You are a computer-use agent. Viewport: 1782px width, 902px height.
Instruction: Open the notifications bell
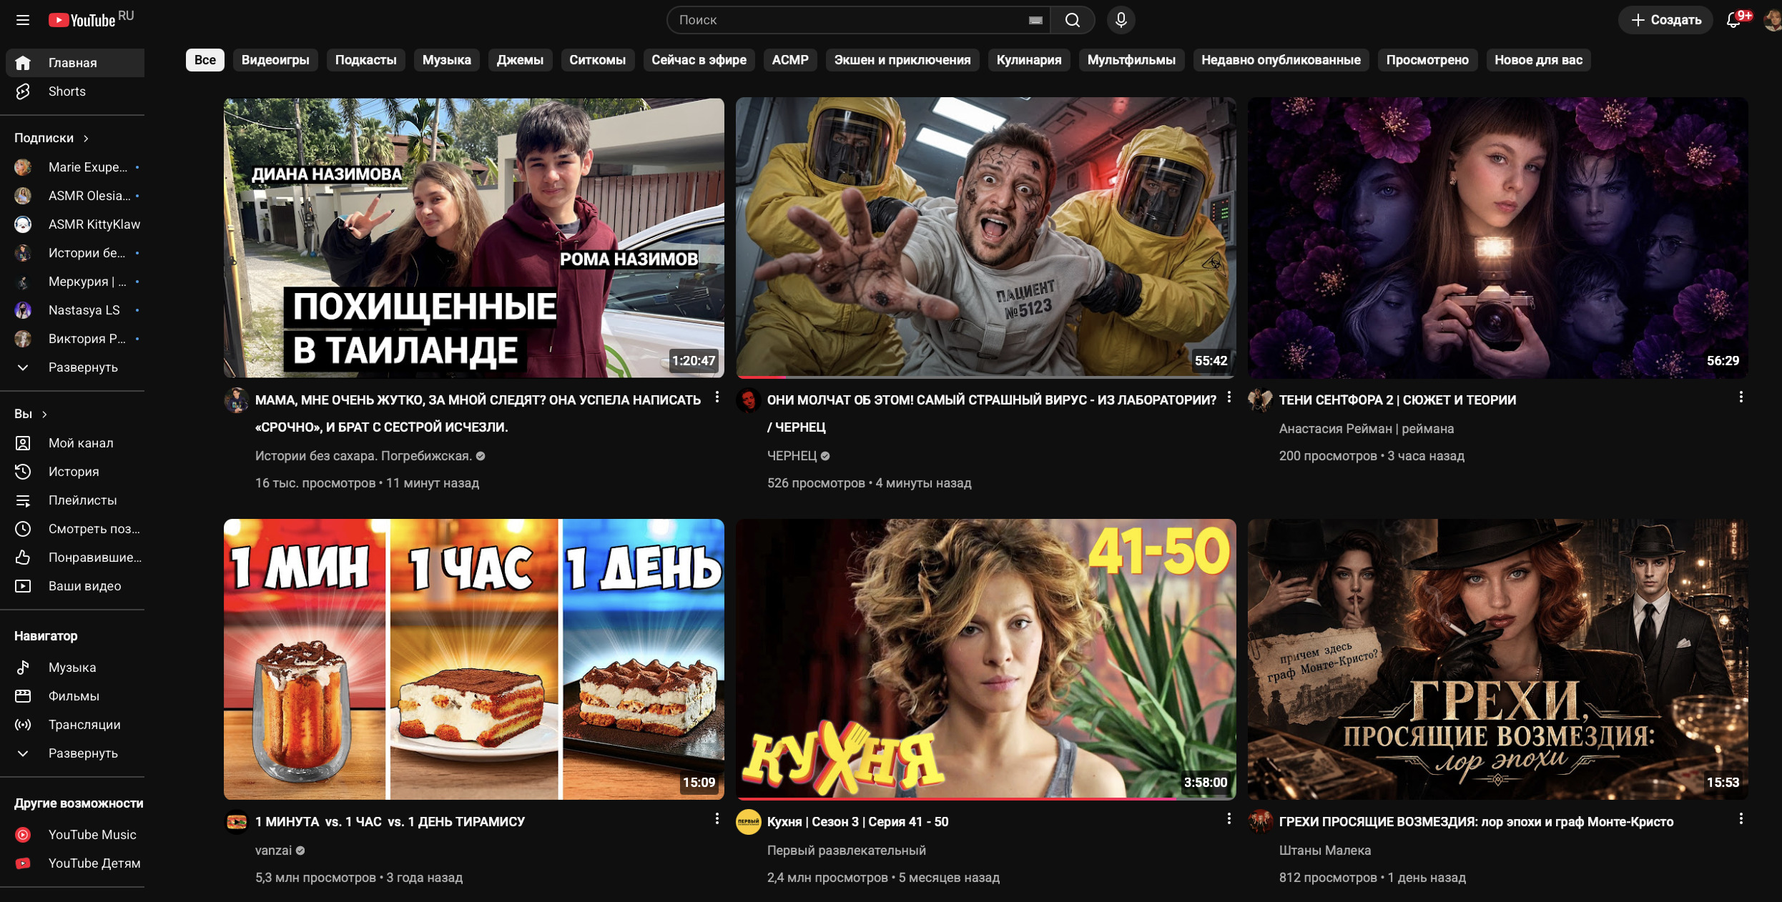point(1733,20)
